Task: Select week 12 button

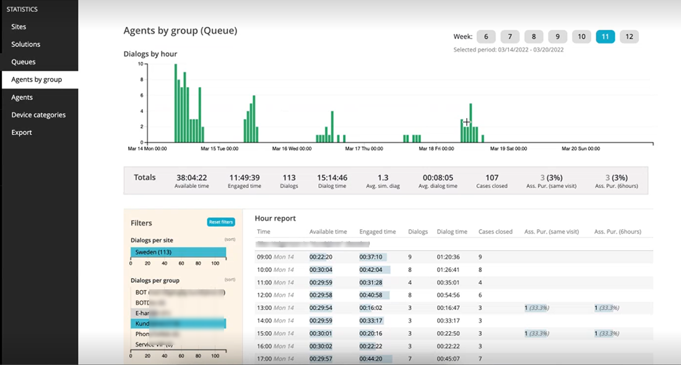Action: (x=629, y=36)
